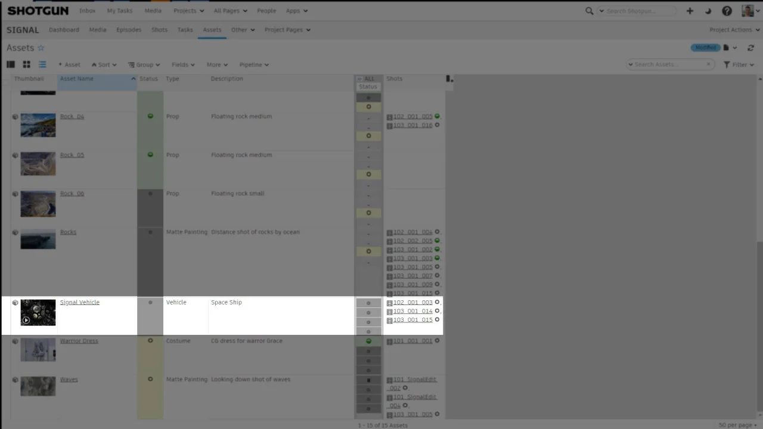This screenshot has height=429, width=763.
Task: Refresh the Assets page
Action: click(750, 48)
